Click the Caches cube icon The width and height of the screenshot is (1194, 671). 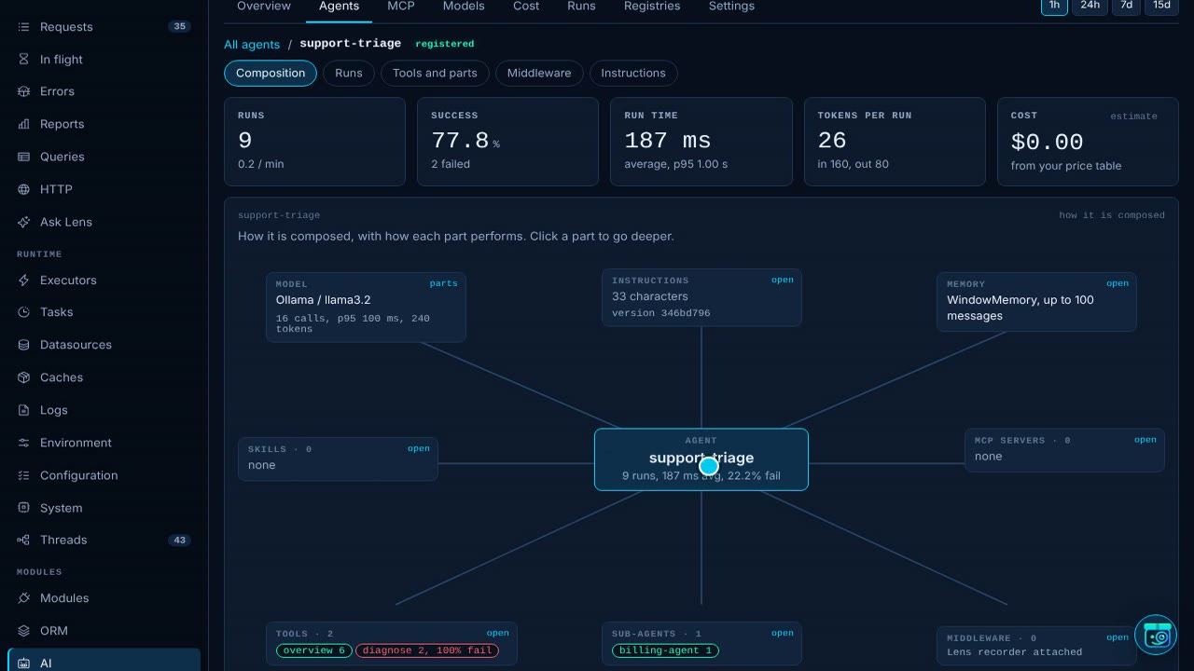[x=24, y=377]
